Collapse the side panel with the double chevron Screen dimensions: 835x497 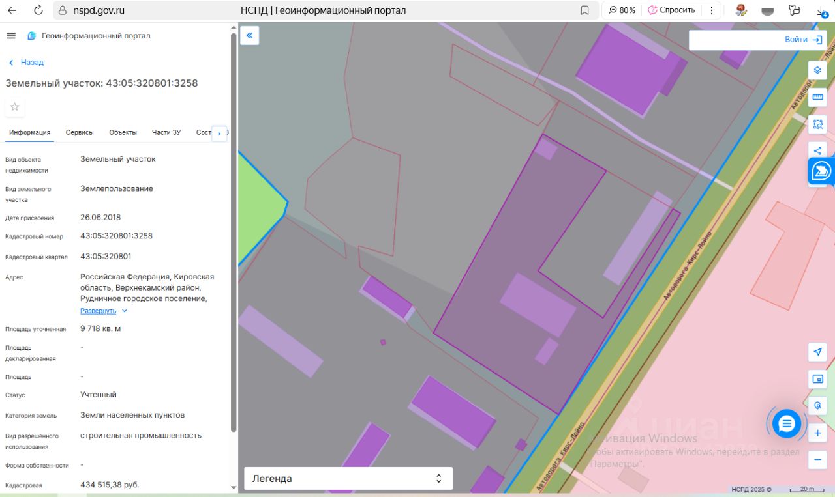pos(250,35)
